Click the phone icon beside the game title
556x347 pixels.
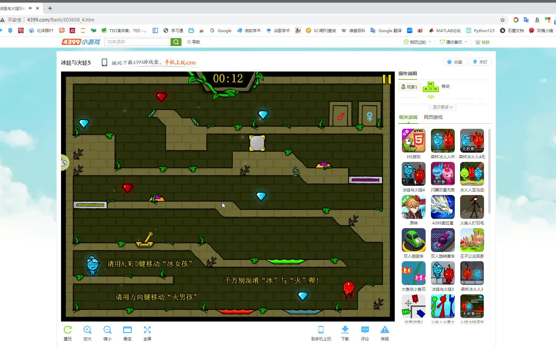(104, 63)
